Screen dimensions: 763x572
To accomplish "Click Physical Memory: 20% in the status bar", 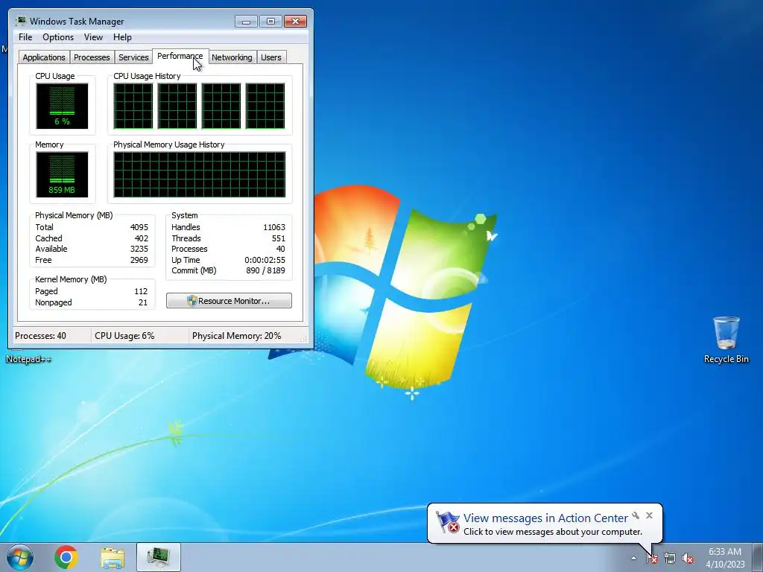I will click(x=236, y=336).
